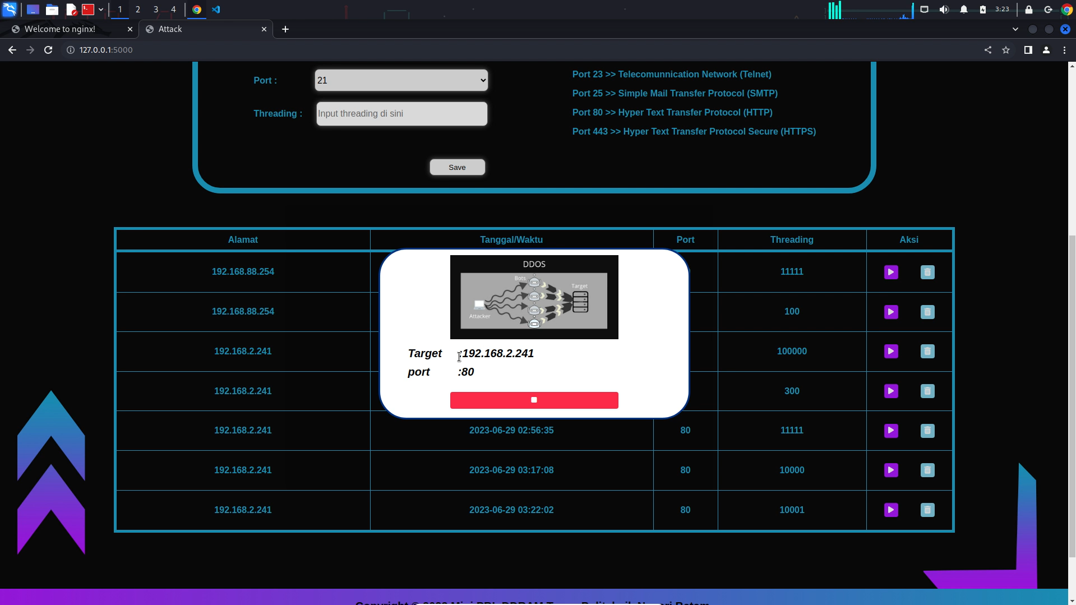Click play icon for threading 100000 row

pos(890,352)
